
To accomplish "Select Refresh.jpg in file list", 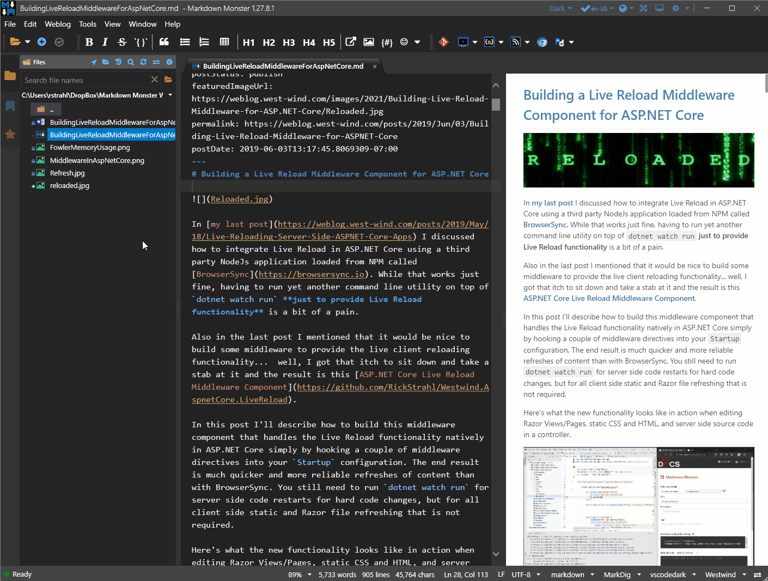I will [x=67, y=173].
